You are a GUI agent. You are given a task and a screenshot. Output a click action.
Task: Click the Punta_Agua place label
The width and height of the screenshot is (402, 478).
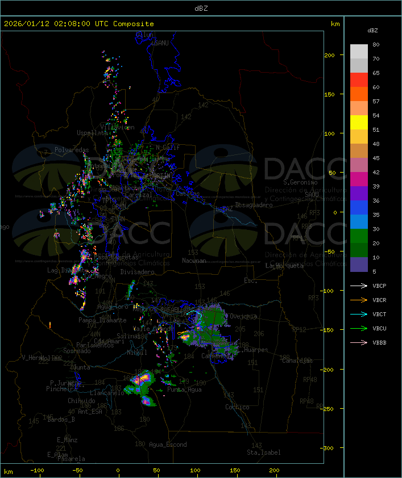click(x=184, y=389)
